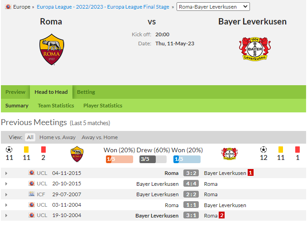This screenshot has width=307, height=237.
Task: Click the large Bayer Leverkusen crest logo
Action: (x=255, y=49)
